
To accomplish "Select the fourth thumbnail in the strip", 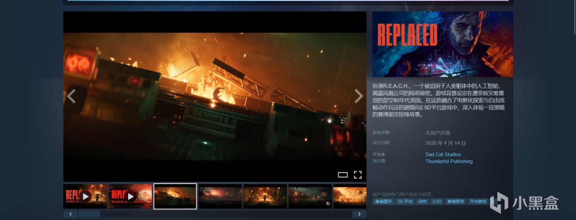I will pyautogui.click(x=220, y=196).
